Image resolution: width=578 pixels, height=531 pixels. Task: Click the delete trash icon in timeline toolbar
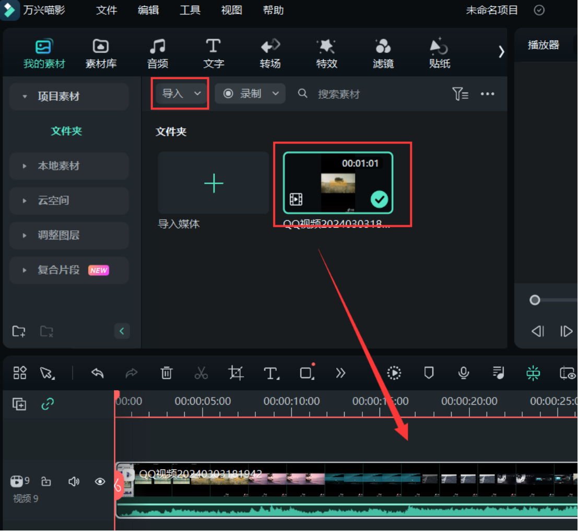(166, 373)
